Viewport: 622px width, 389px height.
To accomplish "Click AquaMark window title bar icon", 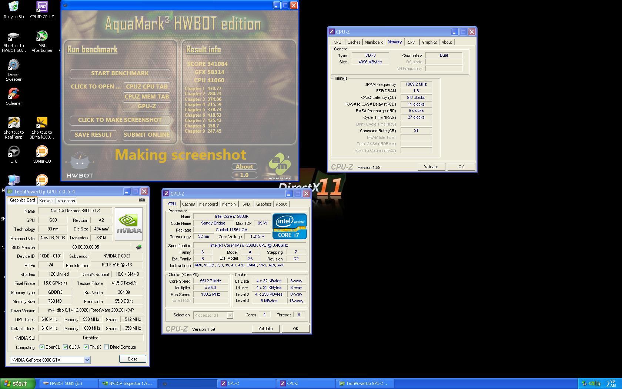I will click(x=66, y=5).
